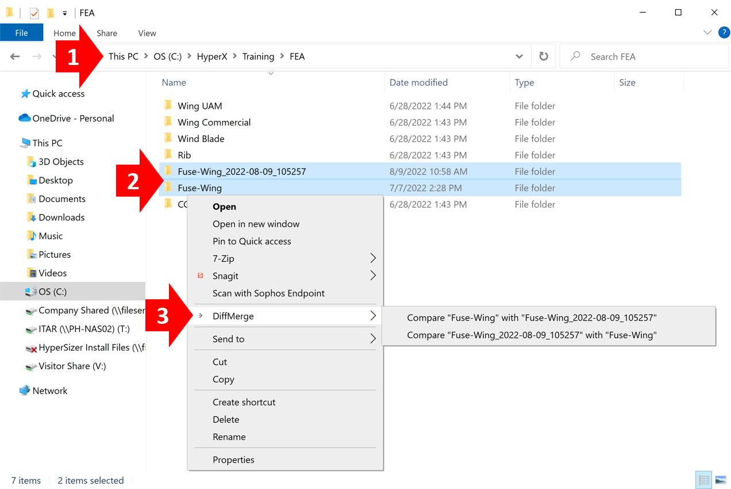Viewport: 731px width, 489px height.
Task: Select Fuse-Wing_2022-08-09_105257 folder
Action: coord(420,171)
